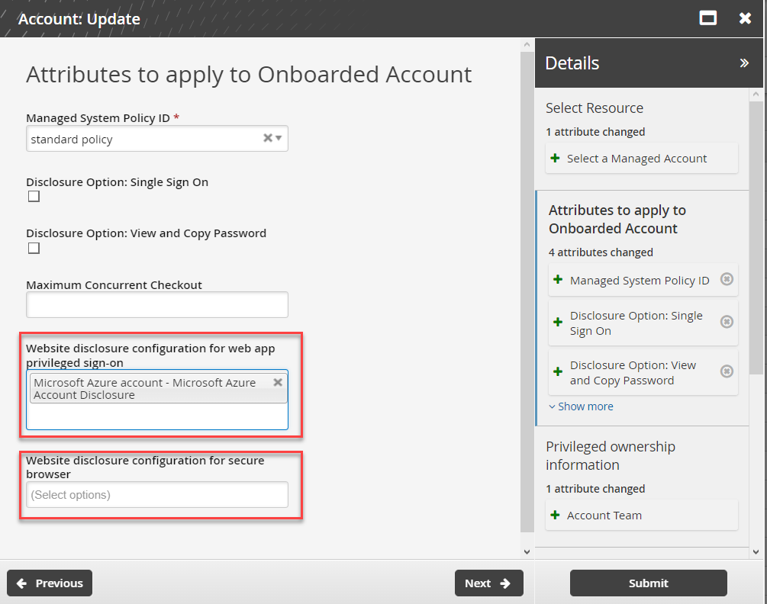Maximize the Account: Update window
This screenshot has height=604, width=767.
(707, 18)
